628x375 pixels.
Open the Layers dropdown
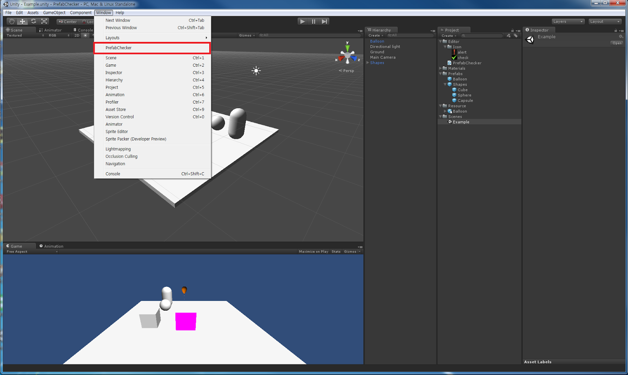pos(568,22)
